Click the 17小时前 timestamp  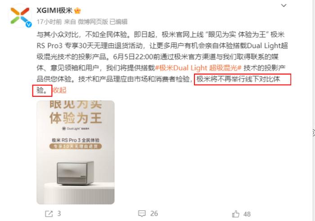pos(49,22)
